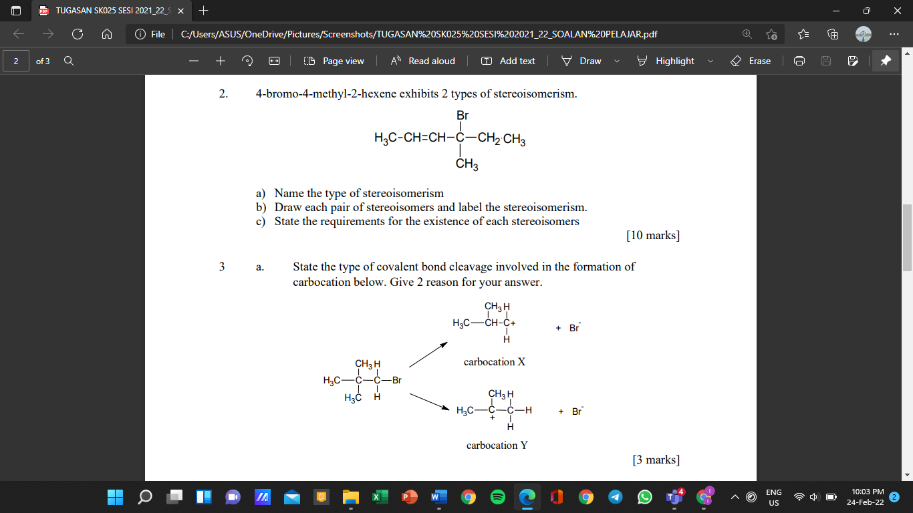Refresh the PDF page
The image size is (913, 513).
click(78, 34)
